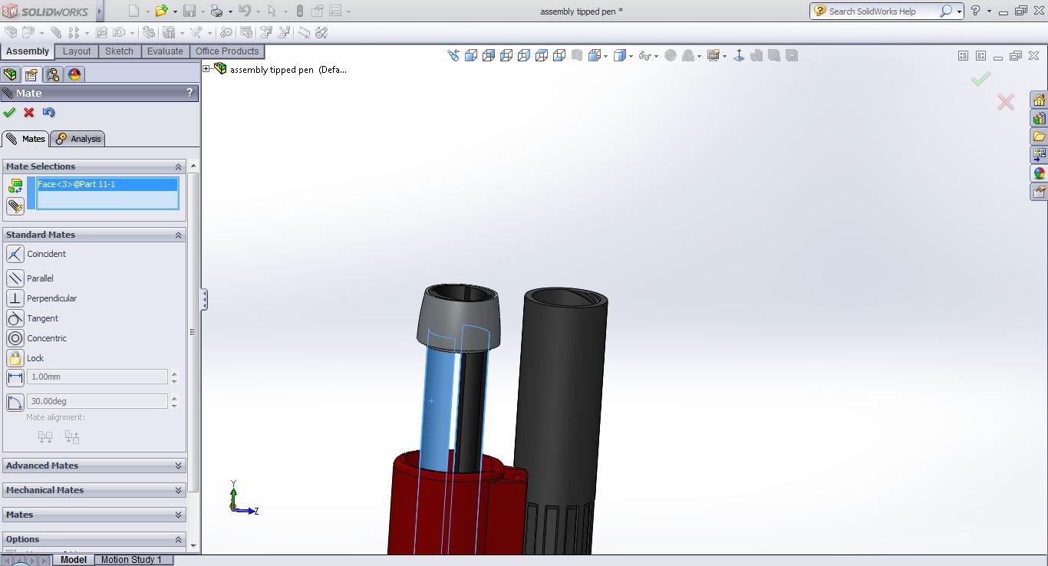Screen dimensions: 1048x566
Task: Undo the last mate action
Action: coord(49,113)
